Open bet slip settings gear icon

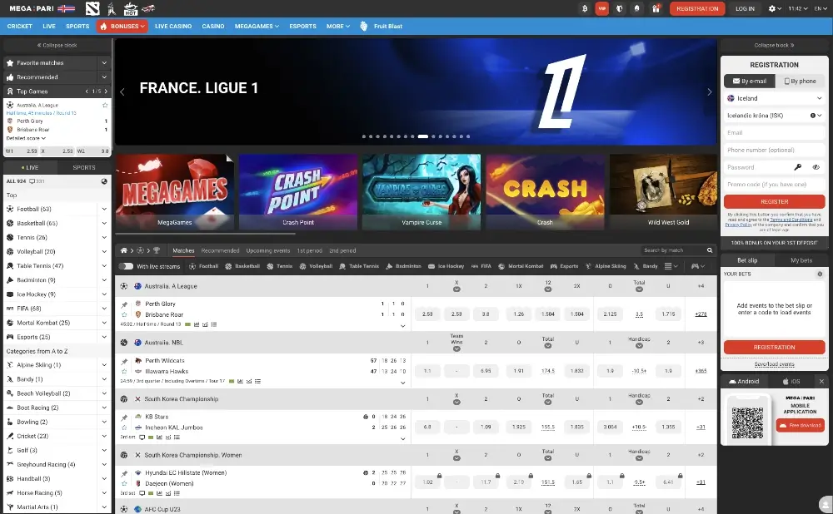820,274
